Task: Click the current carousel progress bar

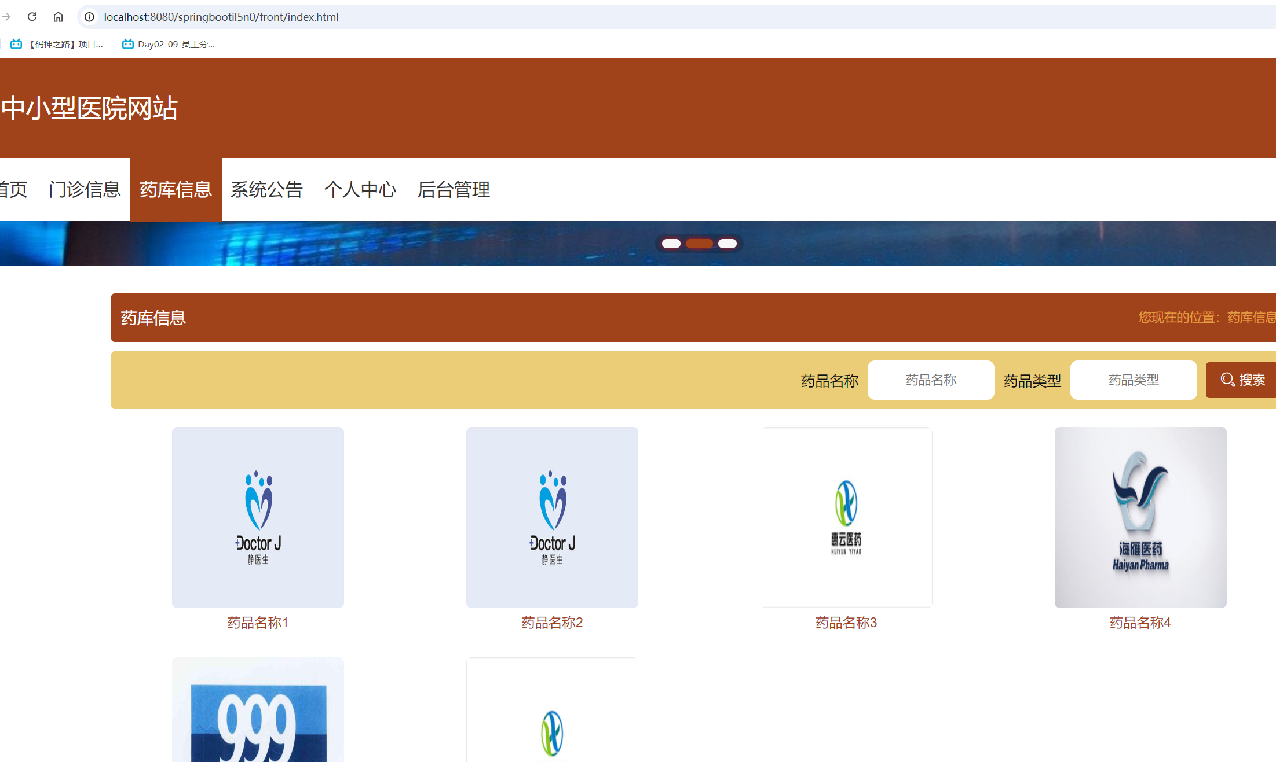Action: pyautogui.click(x=699, y=244)
